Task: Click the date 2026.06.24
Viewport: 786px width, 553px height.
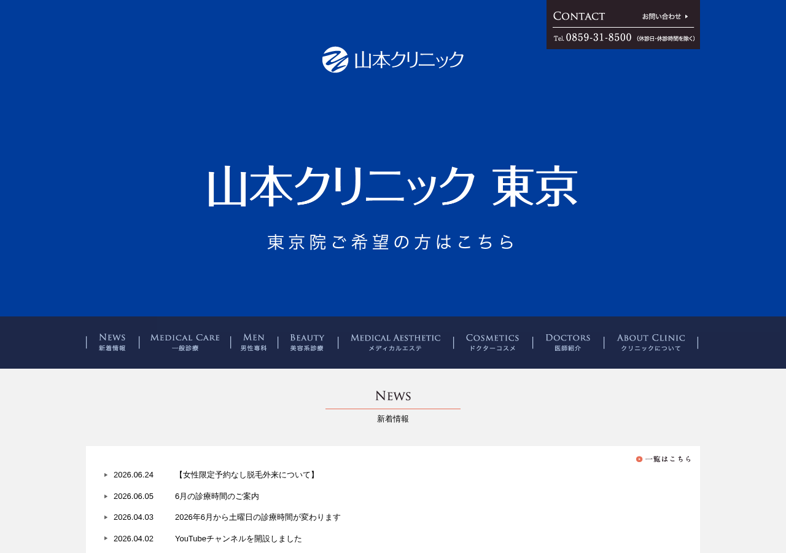Action: tap(133, 475)
